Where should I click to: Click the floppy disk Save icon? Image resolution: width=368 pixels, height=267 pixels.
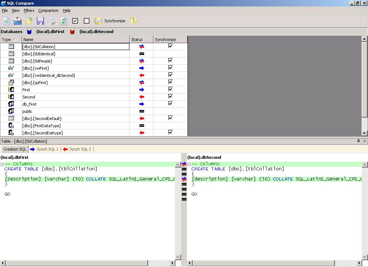pos(40,21)
